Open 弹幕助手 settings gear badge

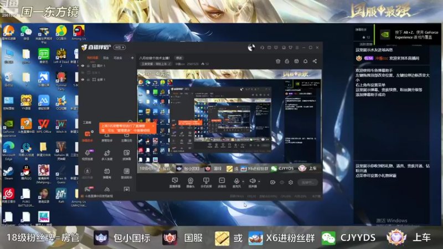tap(92, 132)
